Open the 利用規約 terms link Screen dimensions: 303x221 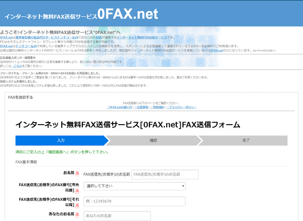pyautogui.click(x=157, y=107)
